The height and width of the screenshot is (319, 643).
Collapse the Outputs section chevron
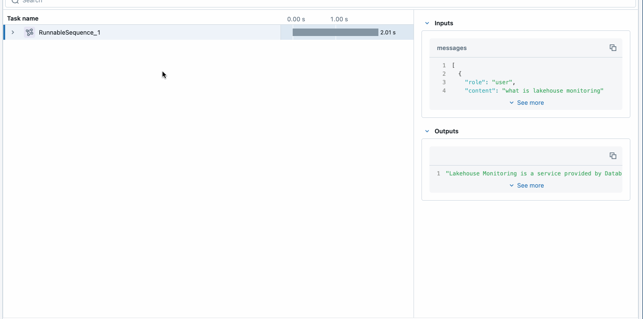click(x=427, y=131)
